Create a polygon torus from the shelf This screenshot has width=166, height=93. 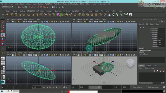[x=29, y=15]
